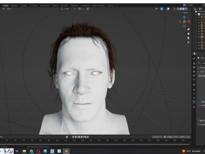The width and height of the screenshot is (205, 154).
Task: Click the green Y axis on navigation gizmo
Action: (x=184, y=22)
